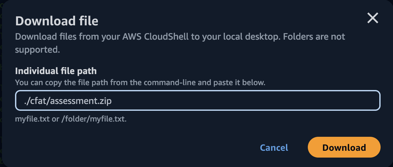Cancel the file download
The height and width of the screenshot is (167, 393).
(x=274, y=148)
